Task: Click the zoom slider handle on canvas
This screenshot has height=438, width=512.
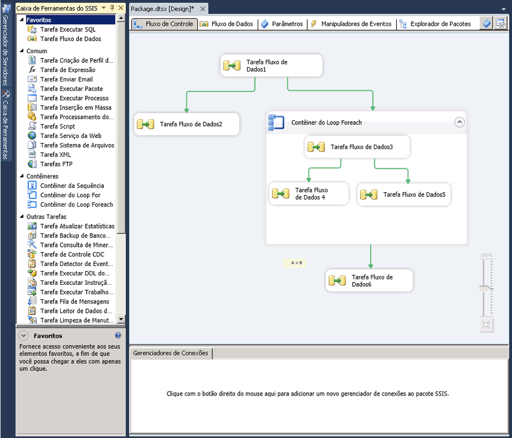Action: (486, 288)
